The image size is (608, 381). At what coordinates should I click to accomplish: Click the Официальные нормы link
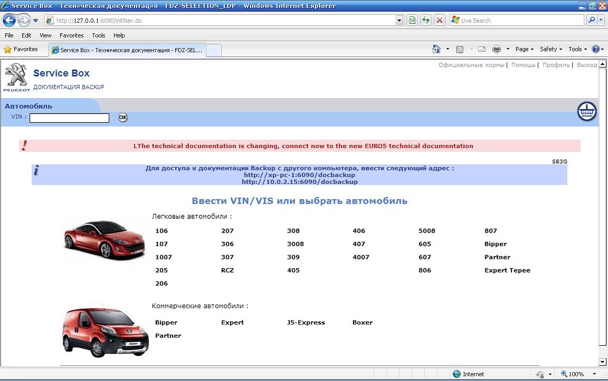click(x=471, y=65)
